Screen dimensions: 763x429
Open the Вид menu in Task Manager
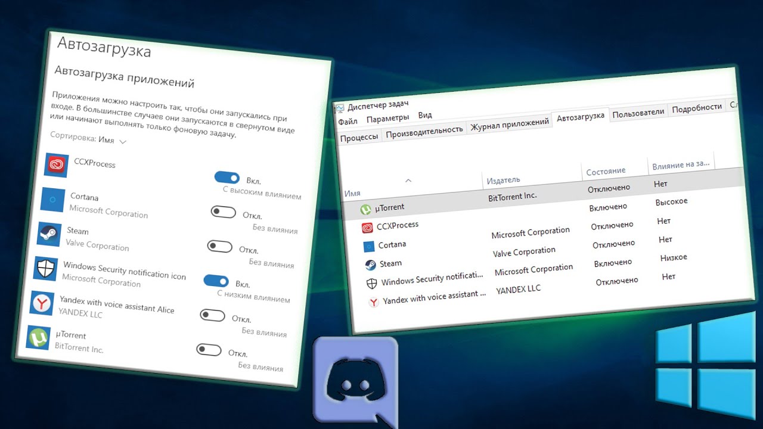click(x=425, y=115)
